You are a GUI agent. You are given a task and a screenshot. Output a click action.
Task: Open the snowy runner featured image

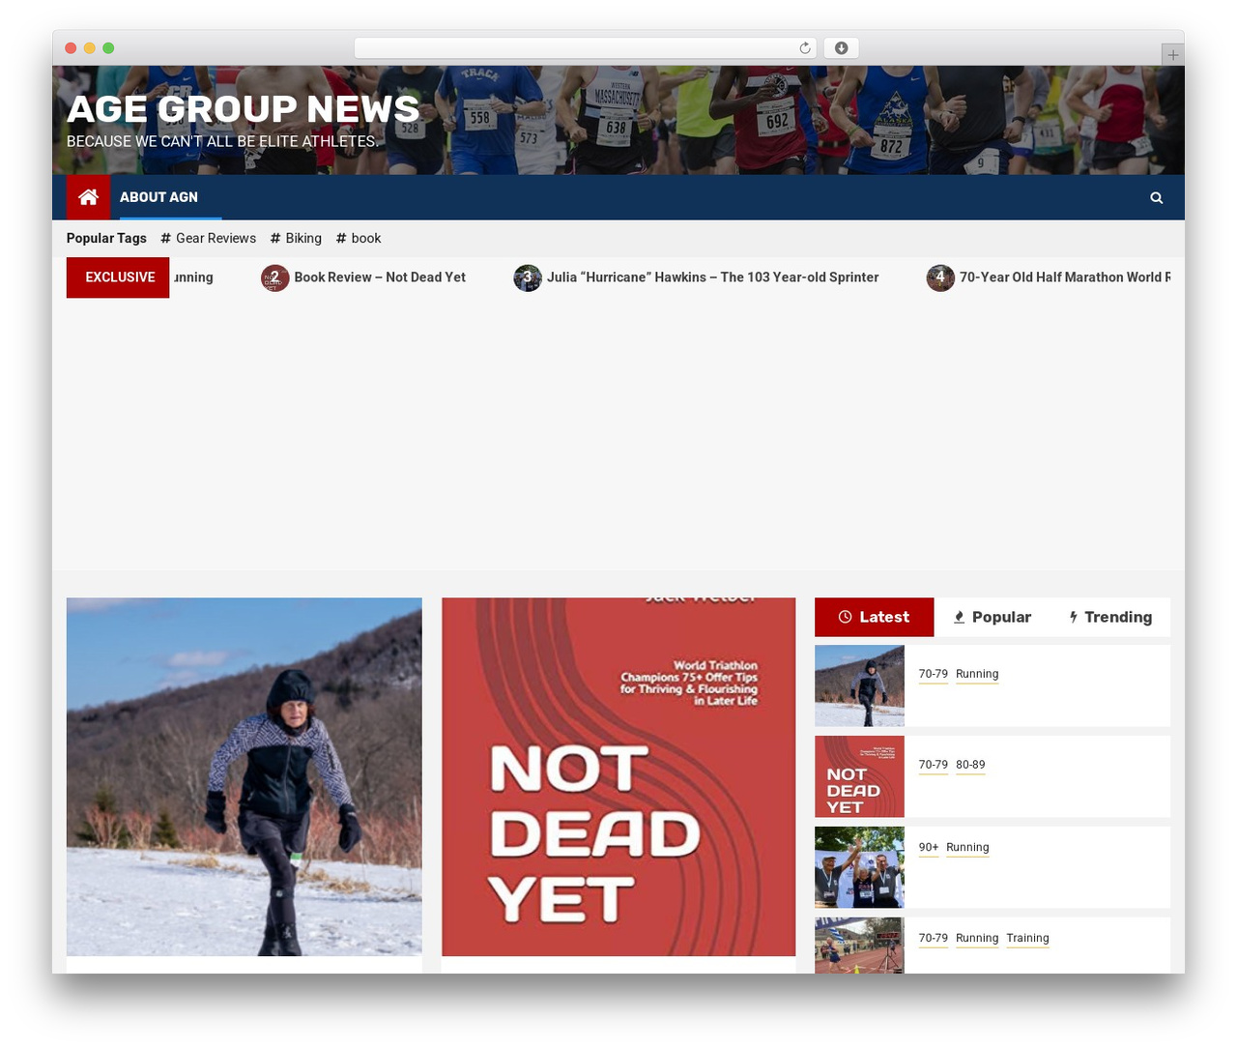coord(244,776)
